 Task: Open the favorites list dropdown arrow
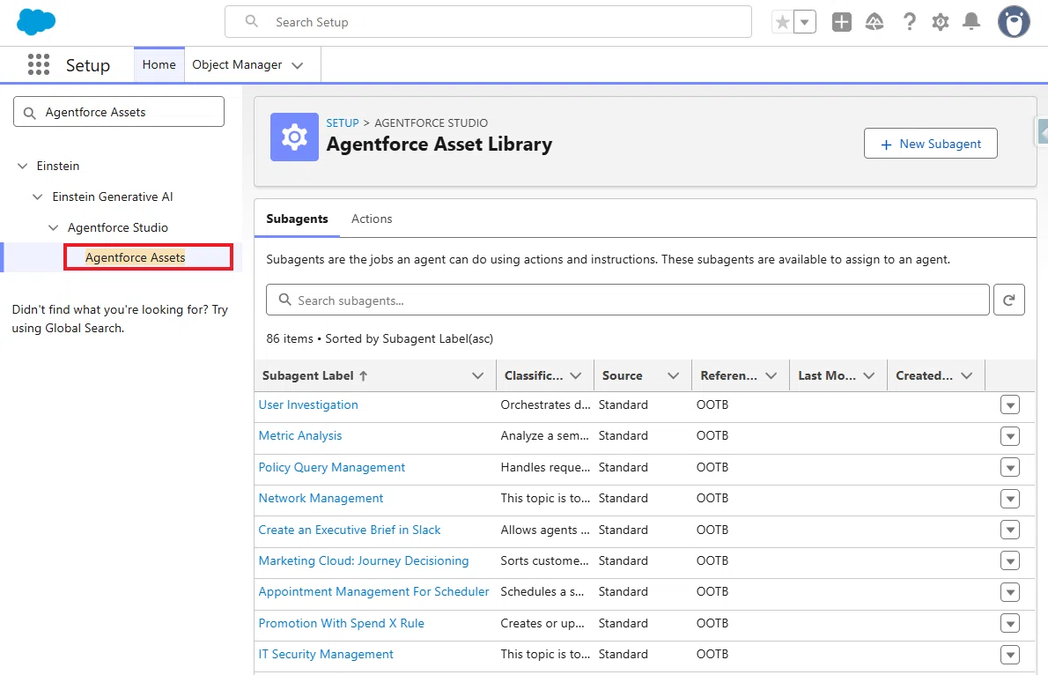click(805, 22)
